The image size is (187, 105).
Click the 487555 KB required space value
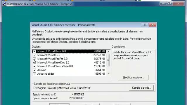point(78,94)
